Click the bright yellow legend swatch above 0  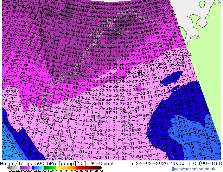click(x=57, y=167)
